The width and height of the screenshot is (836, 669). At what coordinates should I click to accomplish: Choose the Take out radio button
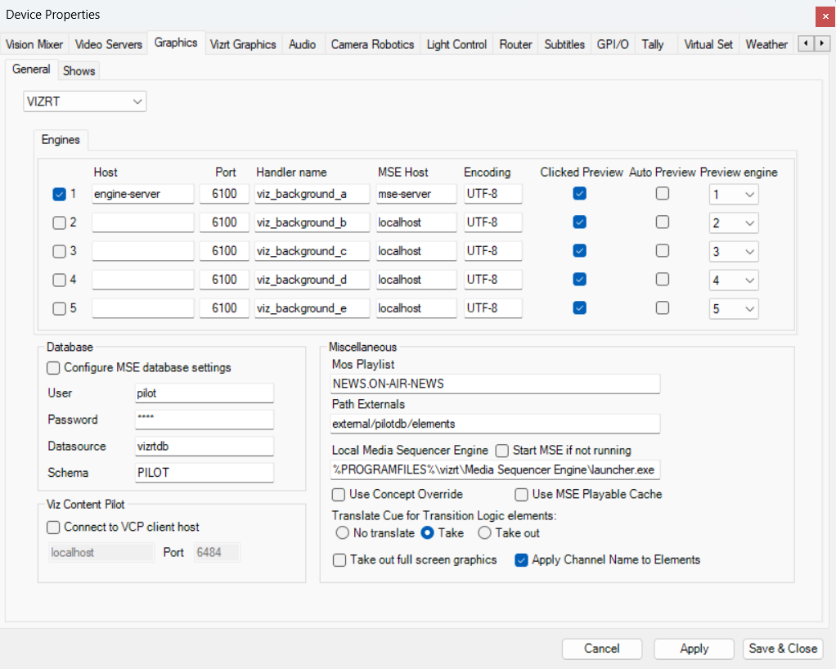tap(484, 533)
